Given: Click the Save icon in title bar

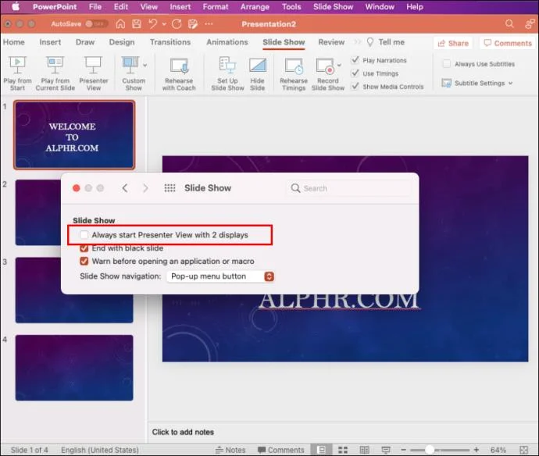Looking at the screenshot, I should (137, 23).
